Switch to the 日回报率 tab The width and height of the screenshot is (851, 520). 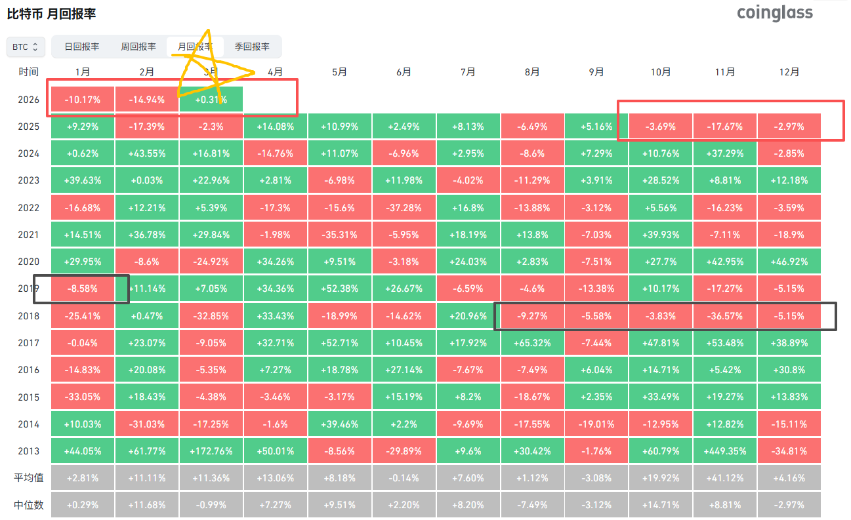coord(82,47)
